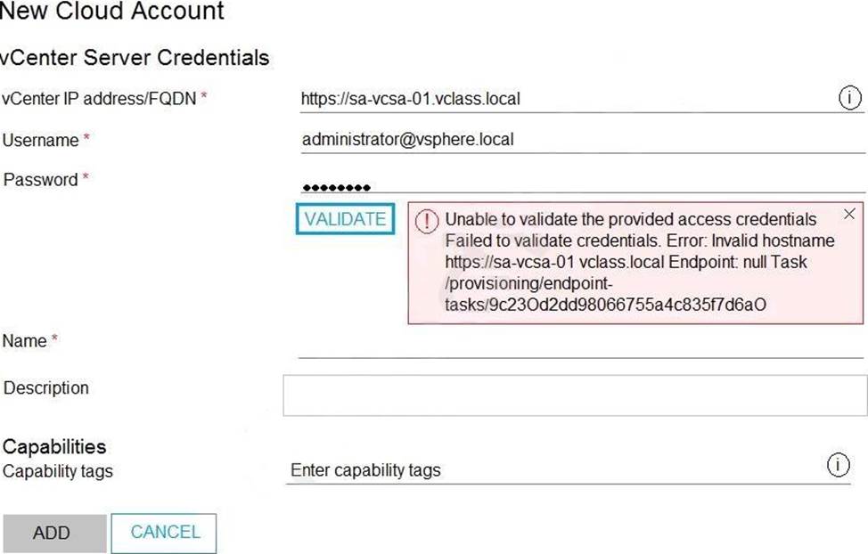Click the New Cloud Account title

(112, 11)
